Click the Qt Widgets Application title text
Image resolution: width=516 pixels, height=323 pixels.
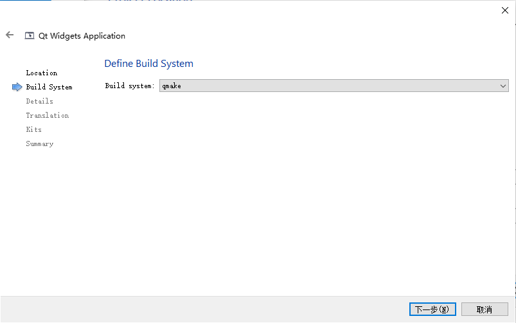point(82,35)
